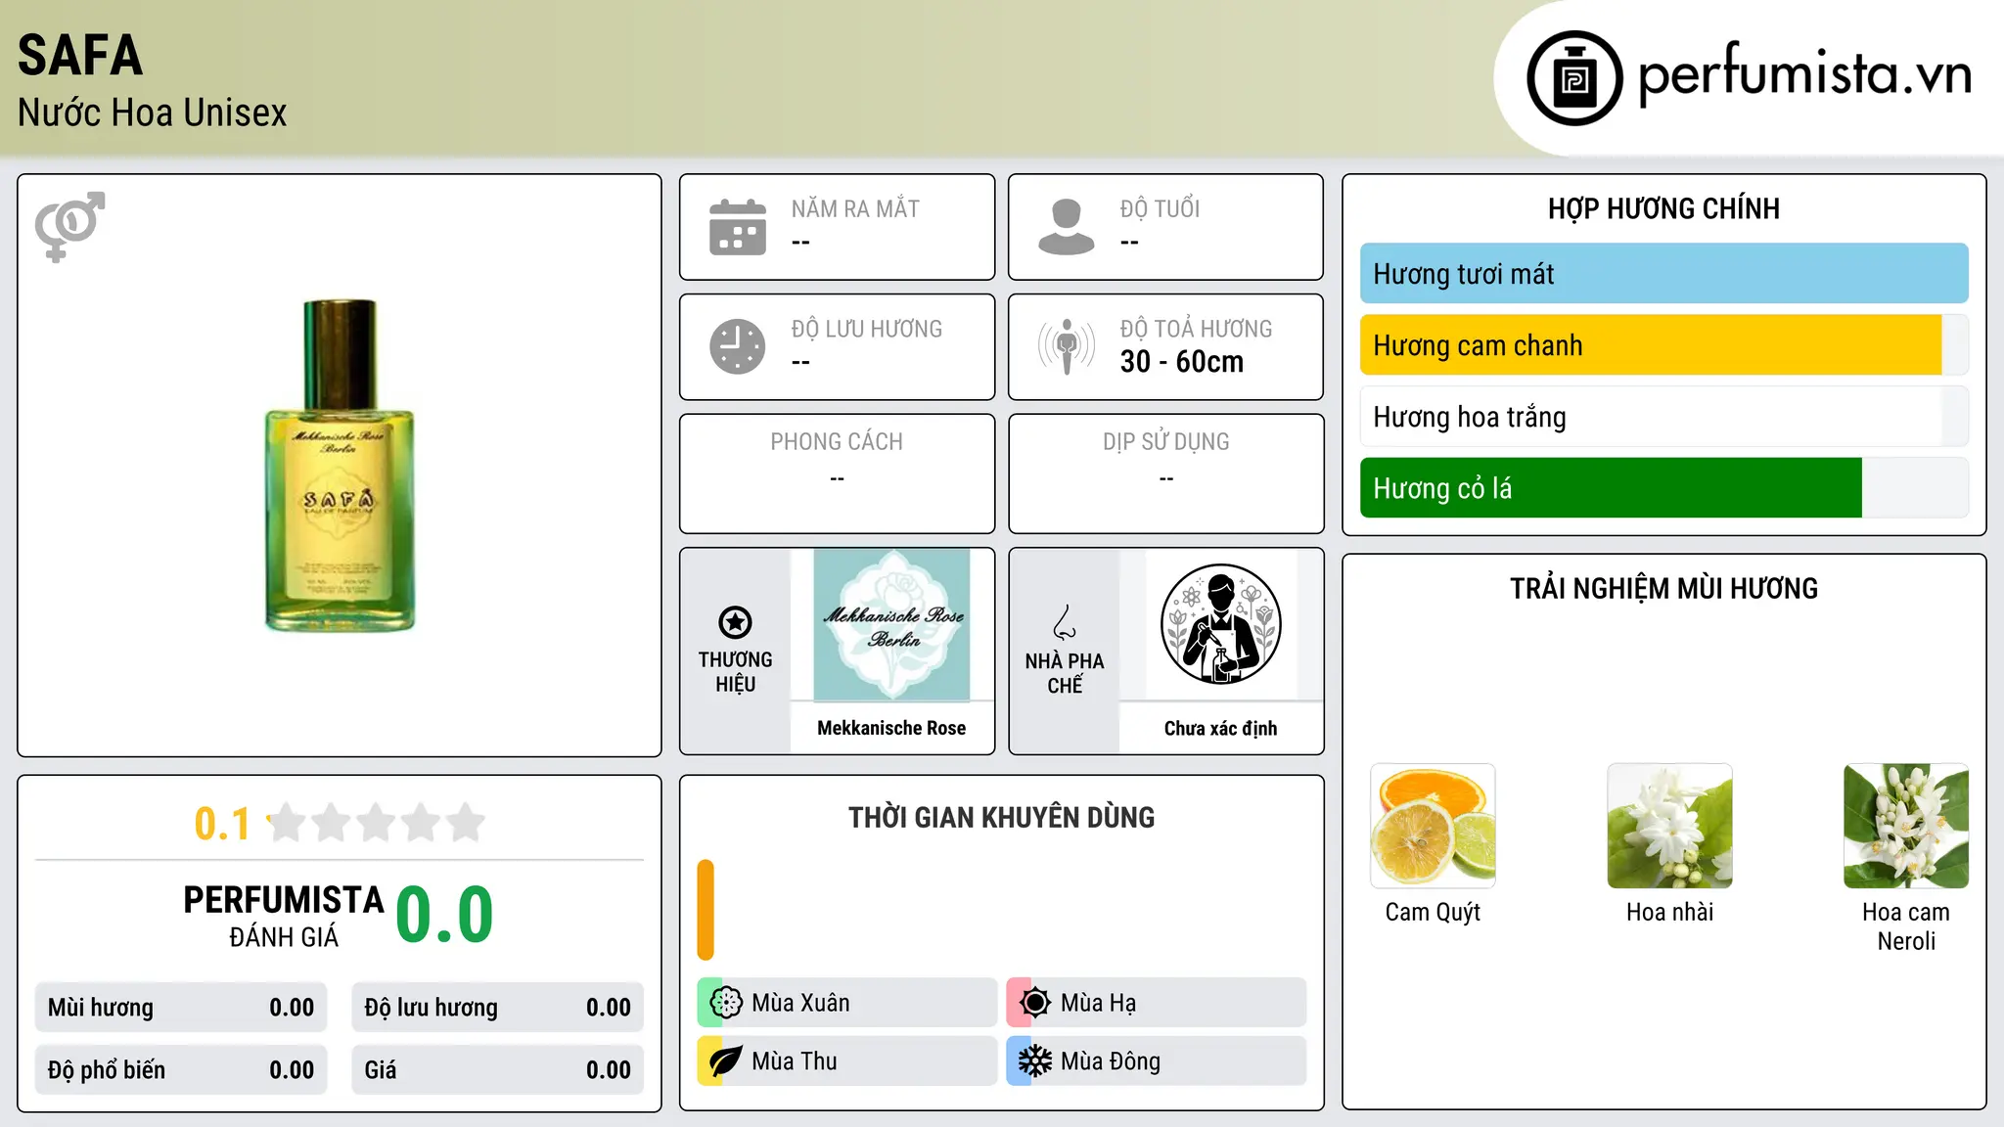
Task: Open the Cam Quýt citrus image
Action: click(1433, 826)
